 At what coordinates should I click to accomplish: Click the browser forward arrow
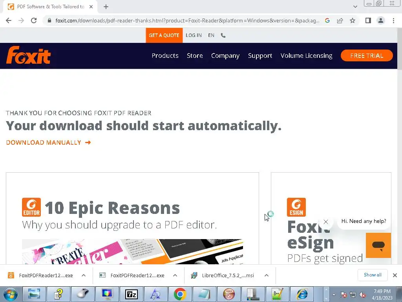(21, 20)
